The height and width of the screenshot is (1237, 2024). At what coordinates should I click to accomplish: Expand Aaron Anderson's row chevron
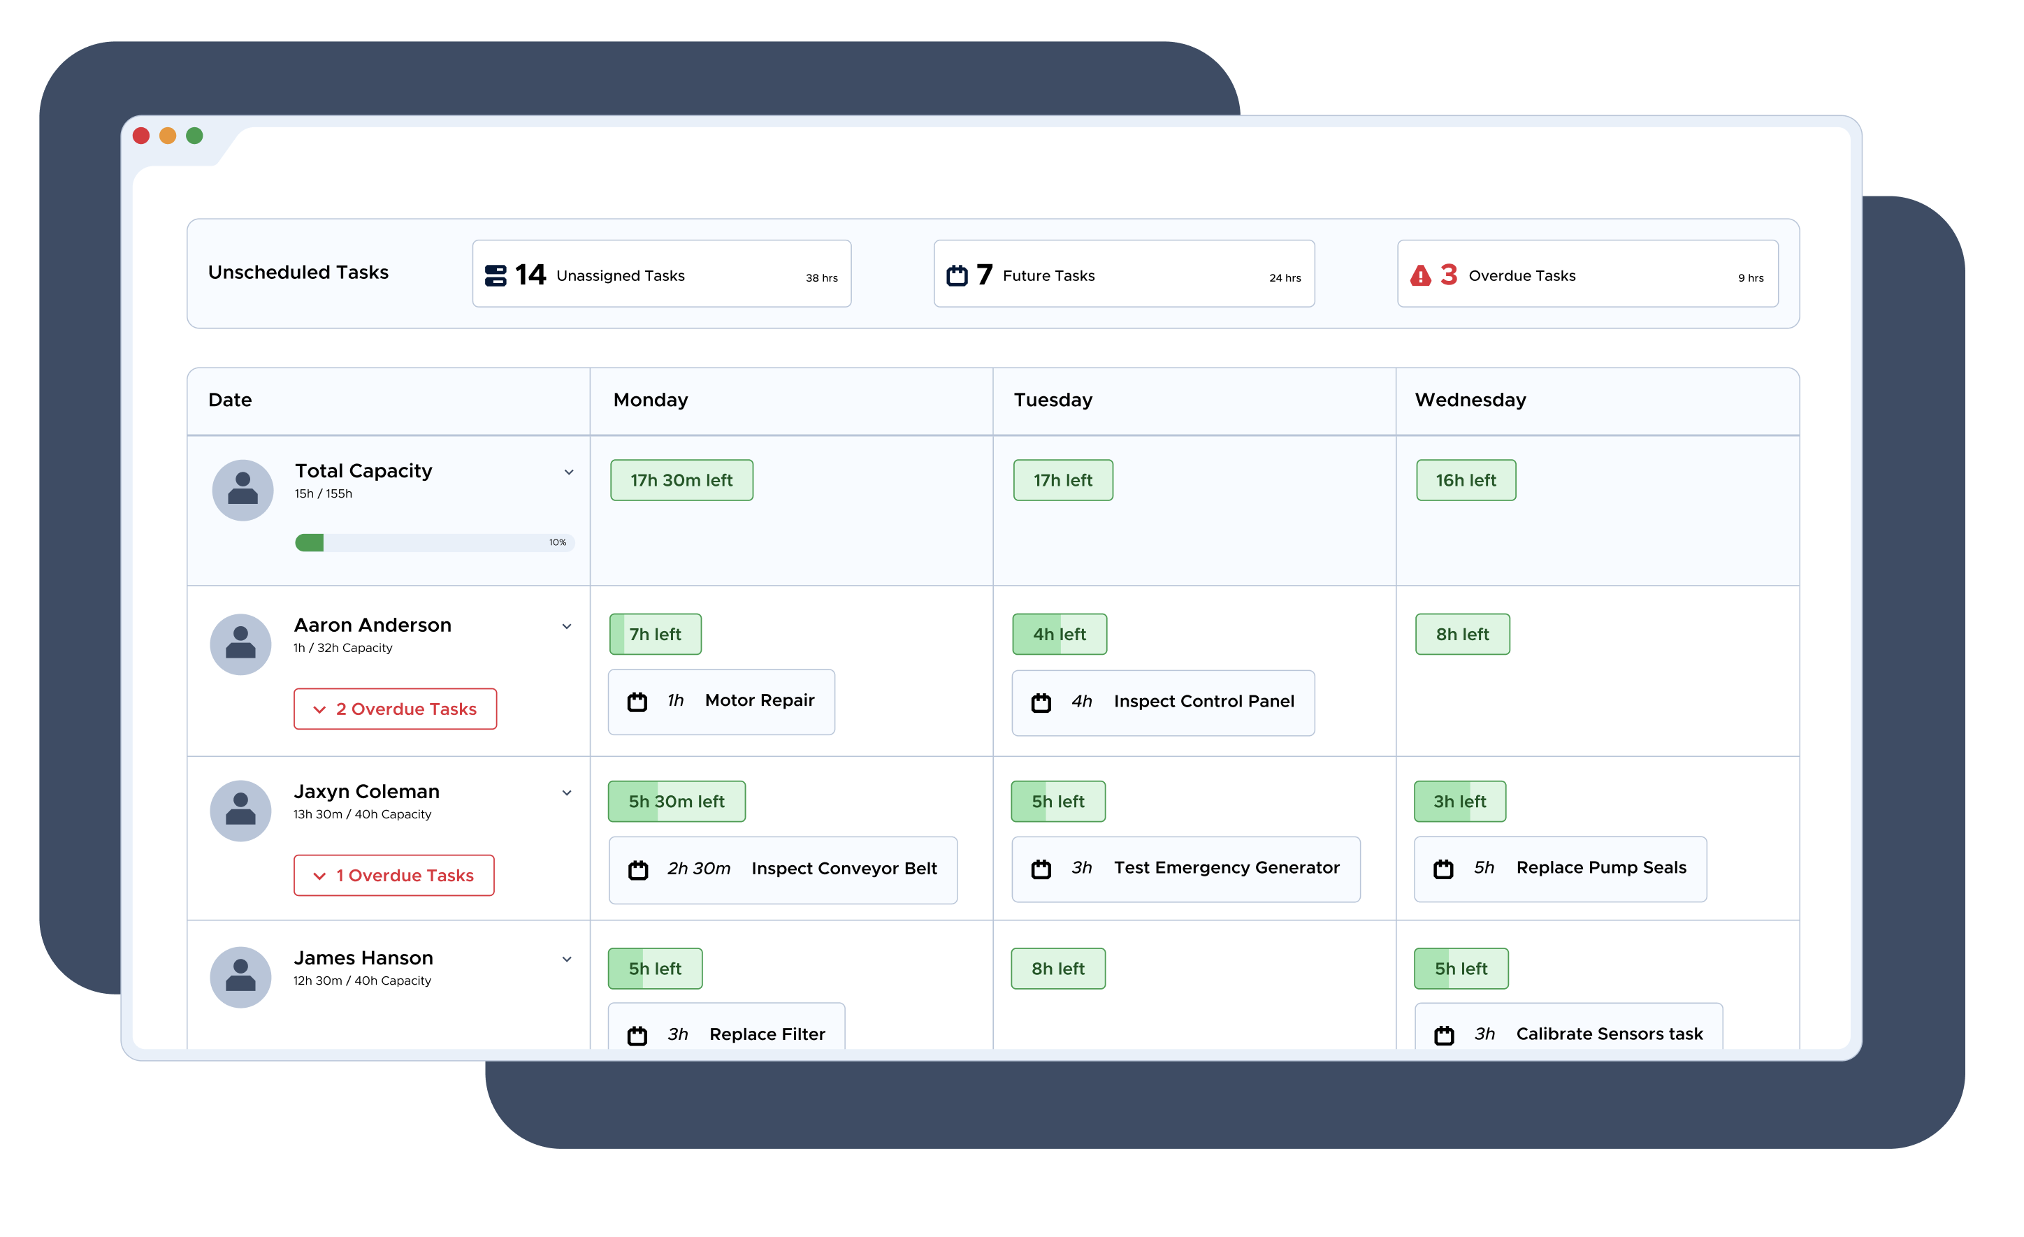pos(567,627)
